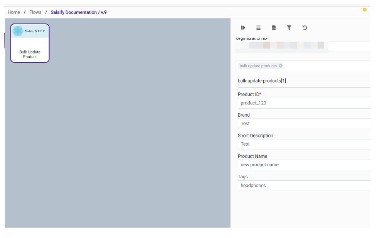Image resolution: width=387 pixels, height=238 pixels.
Task: Click the Organization ID input field
Action: [303, 47]
